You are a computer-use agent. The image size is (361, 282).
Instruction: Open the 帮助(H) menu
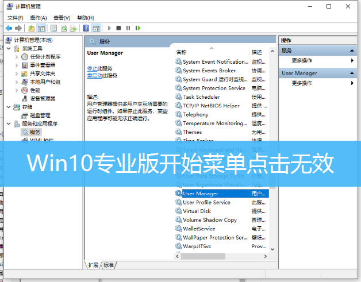(86, 18)
